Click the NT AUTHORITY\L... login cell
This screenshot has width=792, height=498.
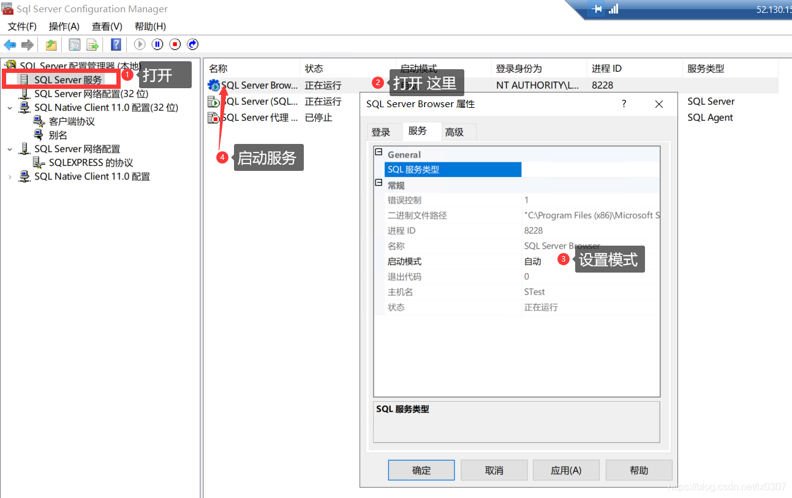pos(537,85)
